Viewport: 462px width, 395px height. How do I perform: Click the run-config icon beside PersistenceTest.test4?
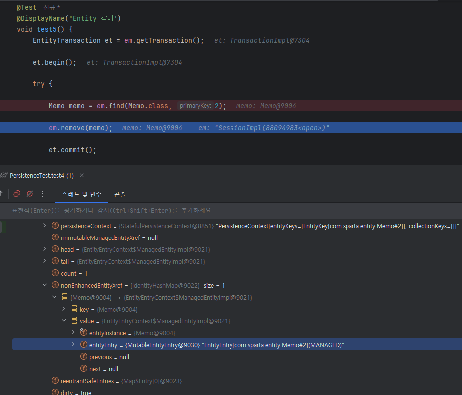tap(4, 175)
